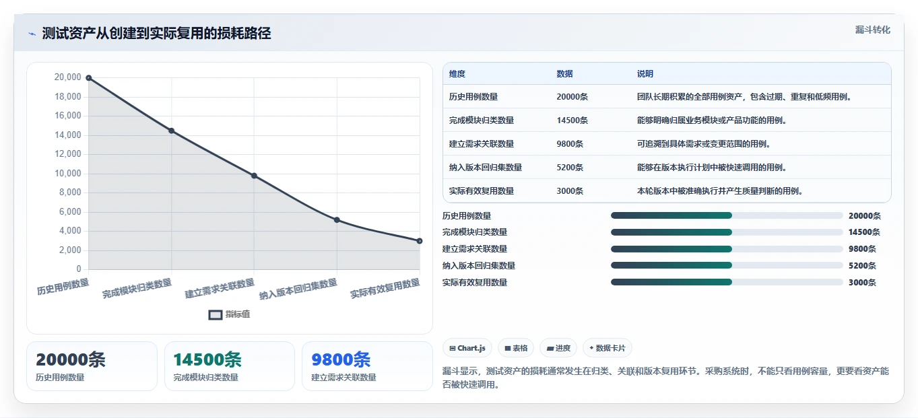Image resolution: width=918 pixels, height=418 pixels.
Task: Click x-axis label 实际有效复用数量
Action: click(x=385, y=289)
